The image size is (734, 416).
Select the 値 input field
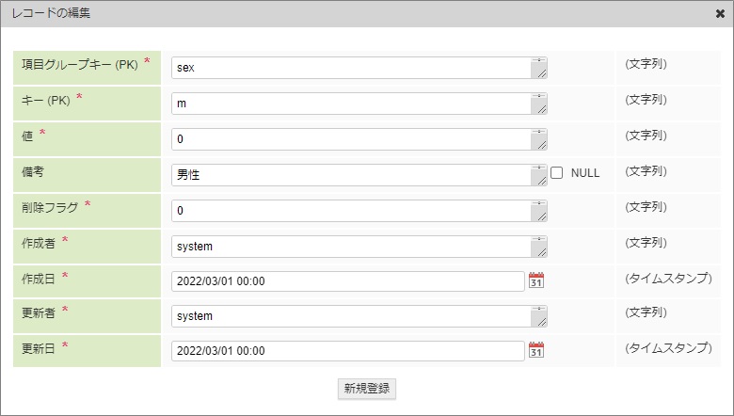click(x=350, y=139)
